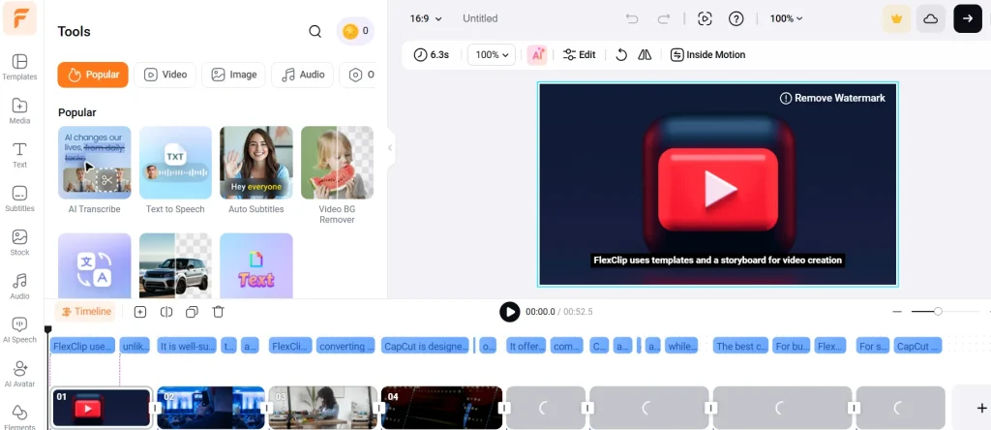Select the 'The best c...' subtitle clip
Viewport: 991px width, 430px height.
pyautogui.click(x=741, y=346)
